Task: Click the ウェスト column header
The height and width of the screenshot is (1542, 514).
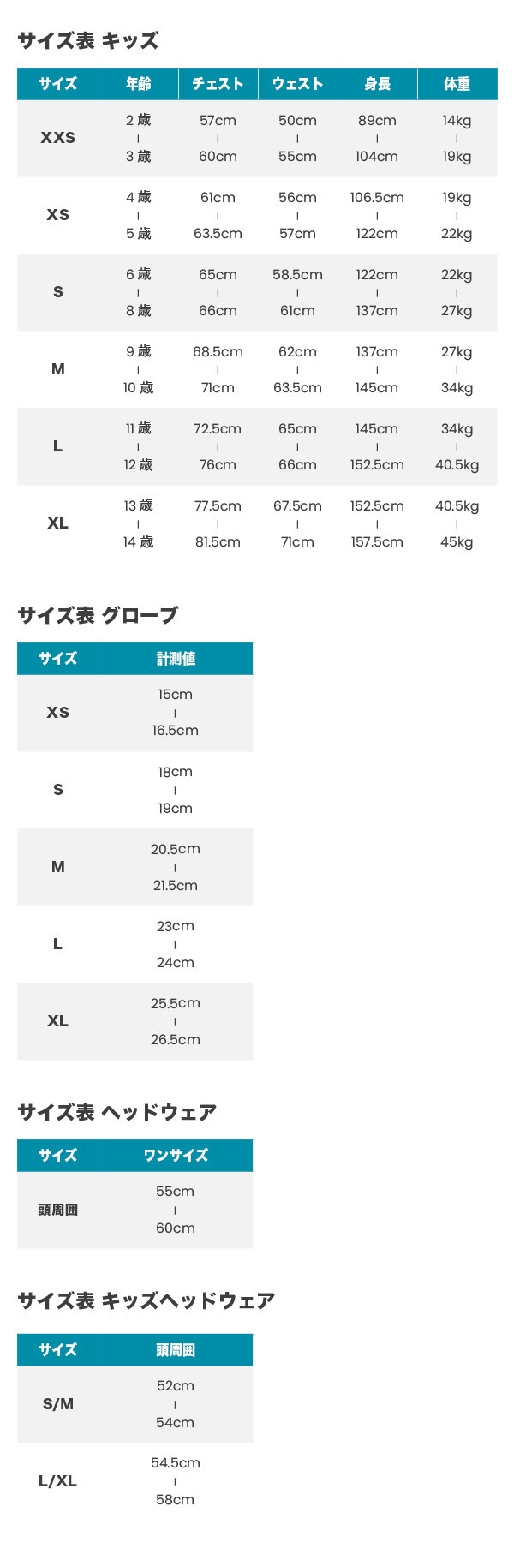Action: 297,84
